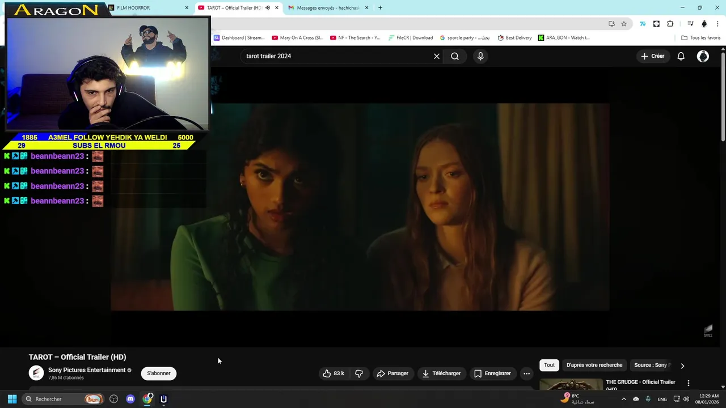Open the Chrome extensions puzzle icon
Viewport: 726px width, 408px height.
[670, 24]
